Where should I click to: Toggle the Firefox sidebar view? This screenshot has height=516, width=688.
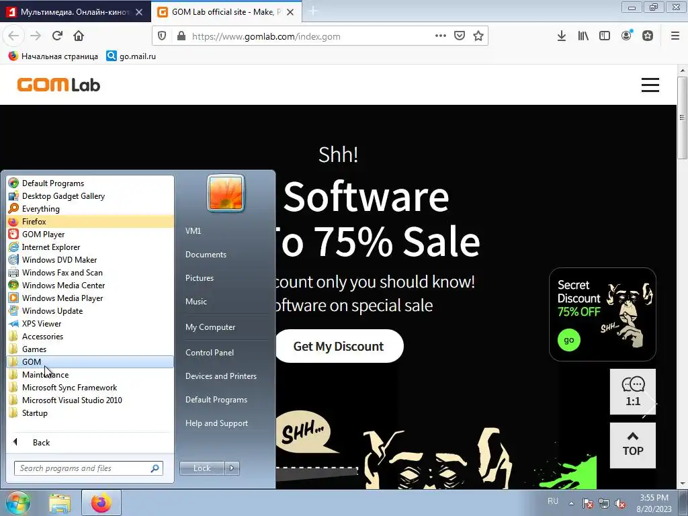pos(605,36)
